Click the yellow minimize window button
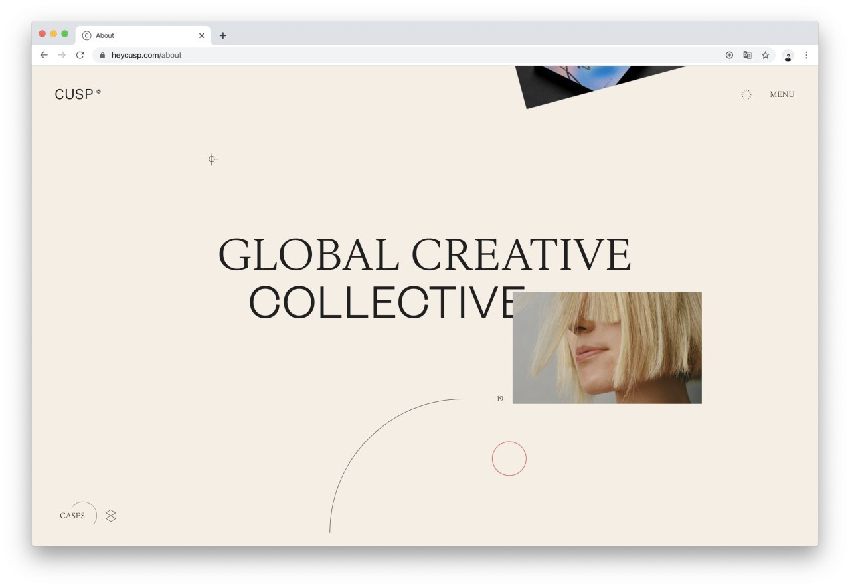Screen dimensions: 850x588 tap(53, 33)
